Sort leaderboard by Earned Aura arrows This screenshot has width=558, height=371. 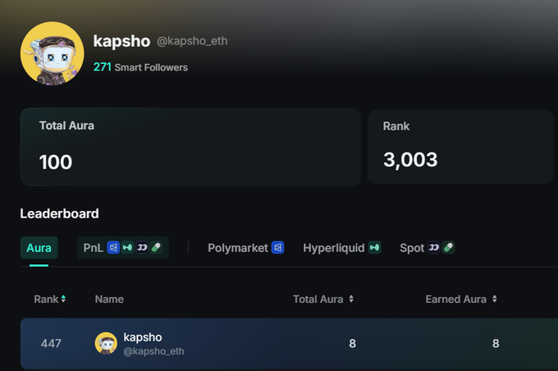click(x=495, y=299)
